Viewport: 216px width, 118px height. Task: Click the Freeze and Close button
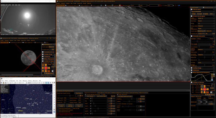tap(79, 106)
